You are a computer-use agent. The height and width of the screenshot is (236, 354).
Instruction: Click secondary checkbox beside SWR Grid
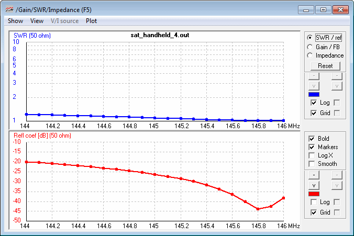(x=337, y=113)
